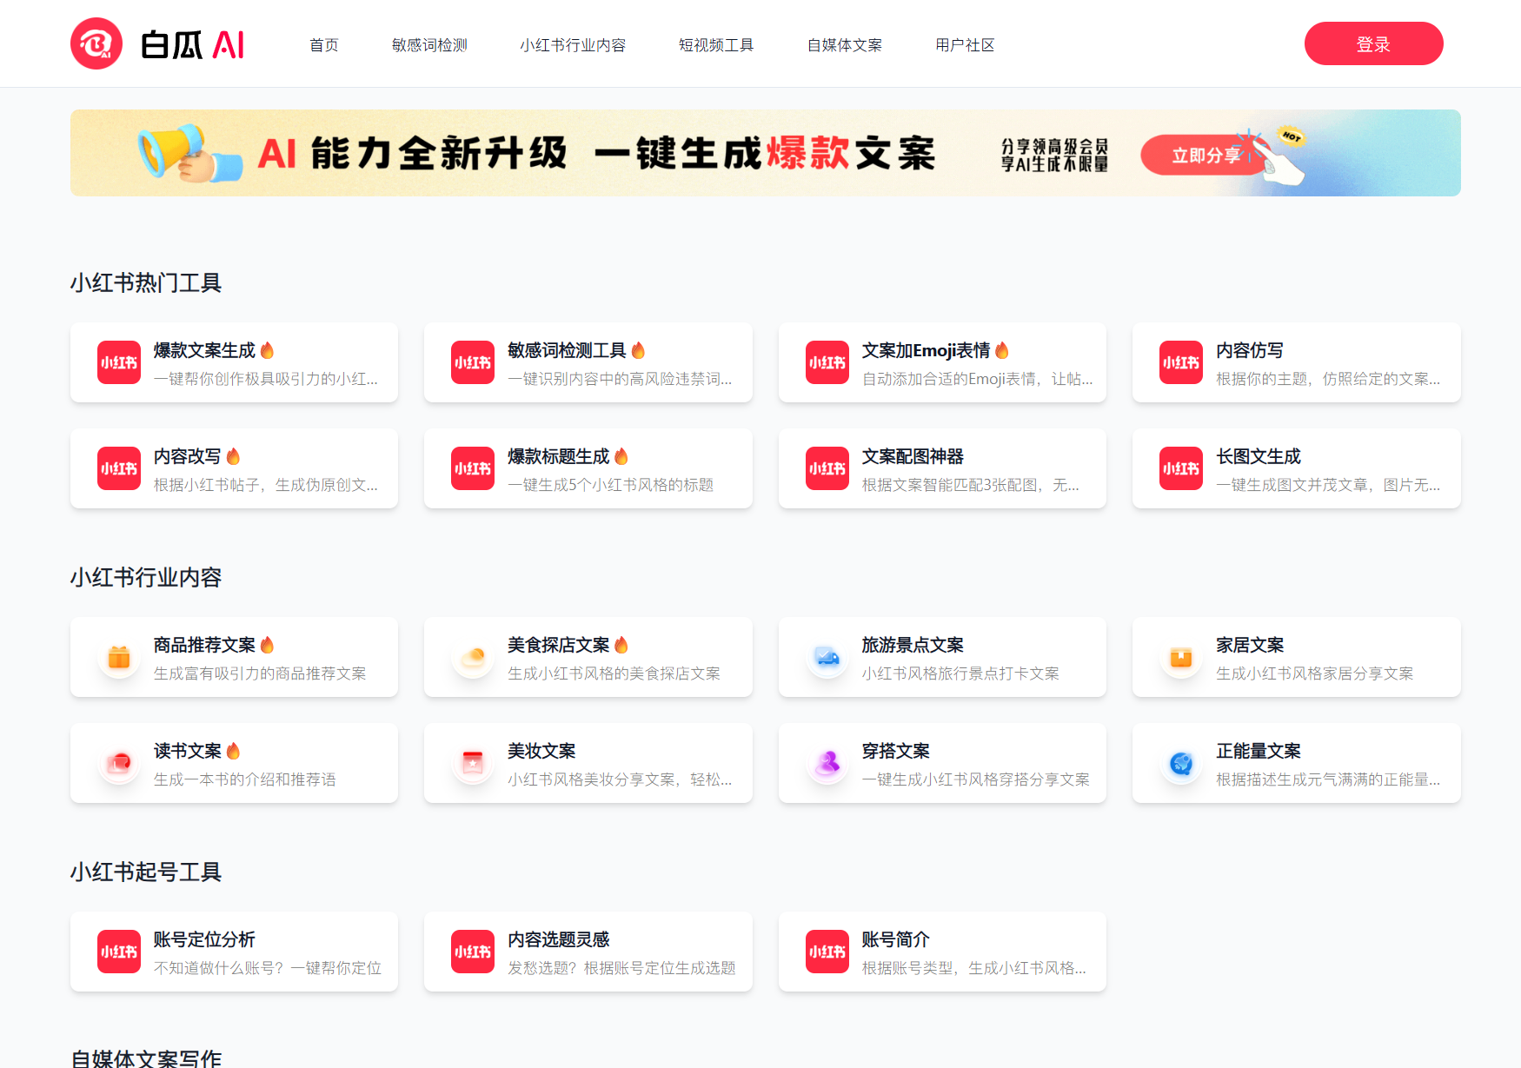Screen dimensions: 1521x1068
Task: Open the 短视频工具 nav item
Action: tap(716, 45)
